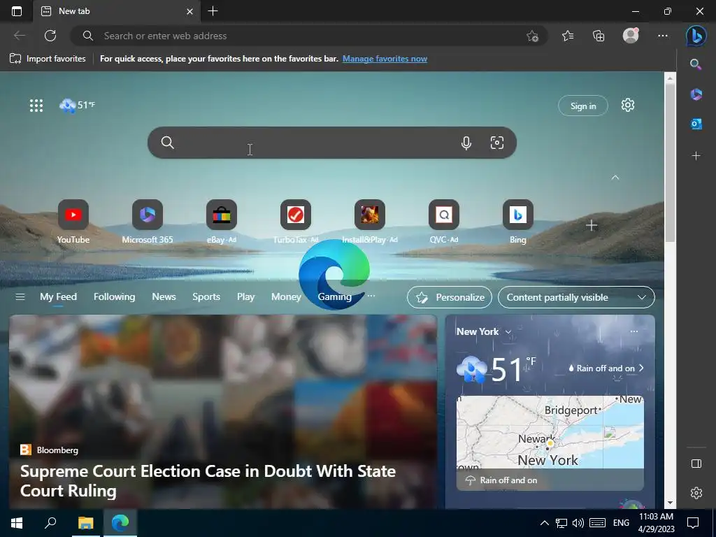Select the My Feed tab
The height and width of the screenshot is (537, 716).
[x=59, y=296]
